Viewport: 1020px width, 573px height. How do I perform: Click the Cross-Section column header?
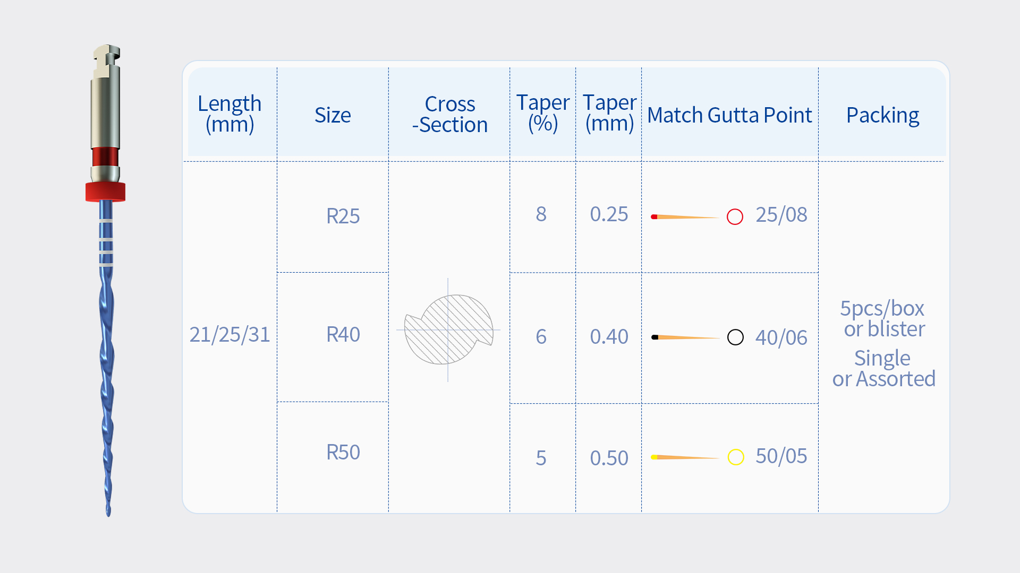coord(449,114)
